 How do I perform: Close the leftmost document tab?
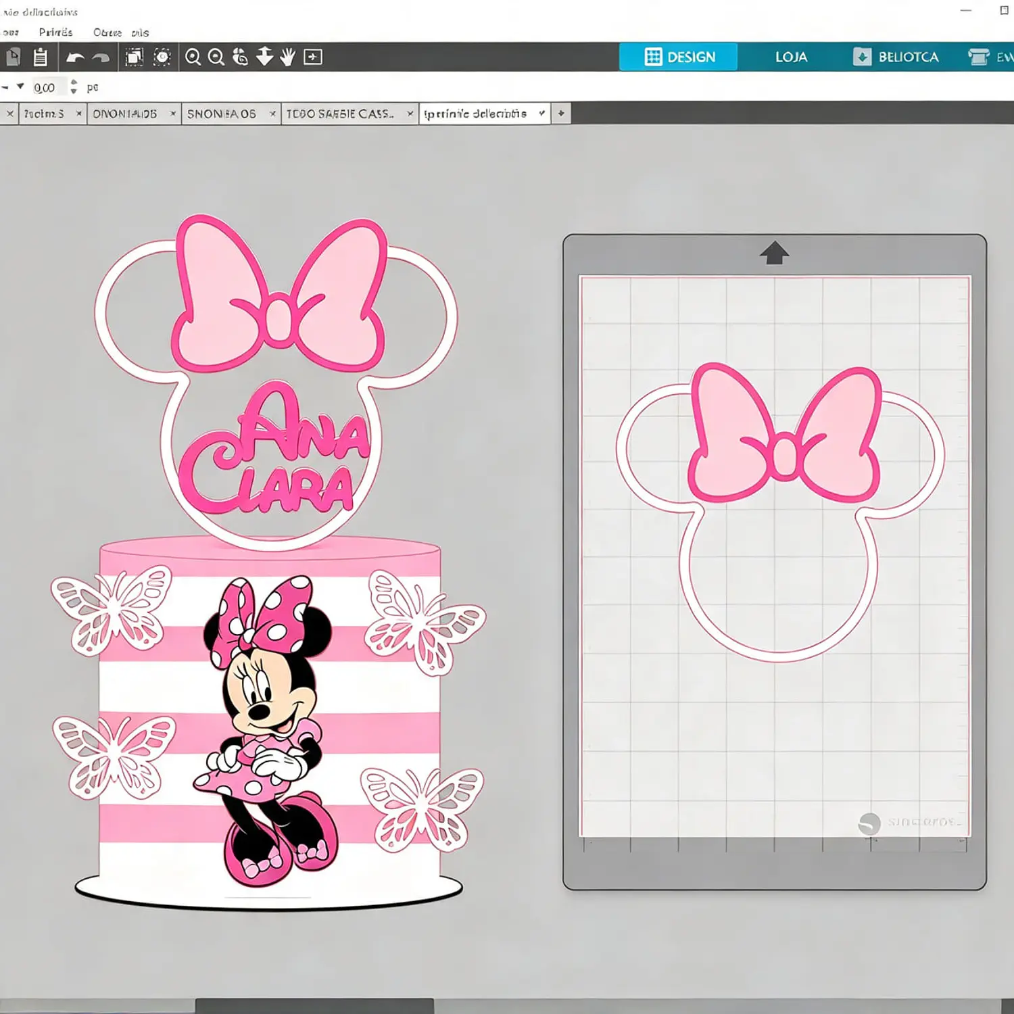[10, 114]
